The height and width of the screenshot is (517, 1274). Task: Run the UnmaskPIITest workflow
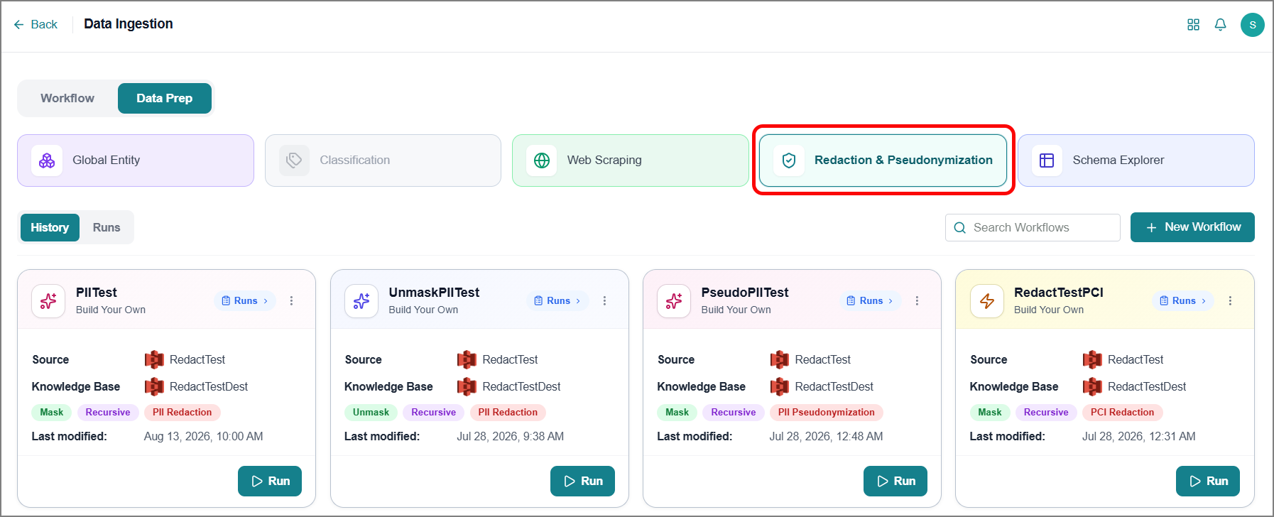(x=582, y=481)
